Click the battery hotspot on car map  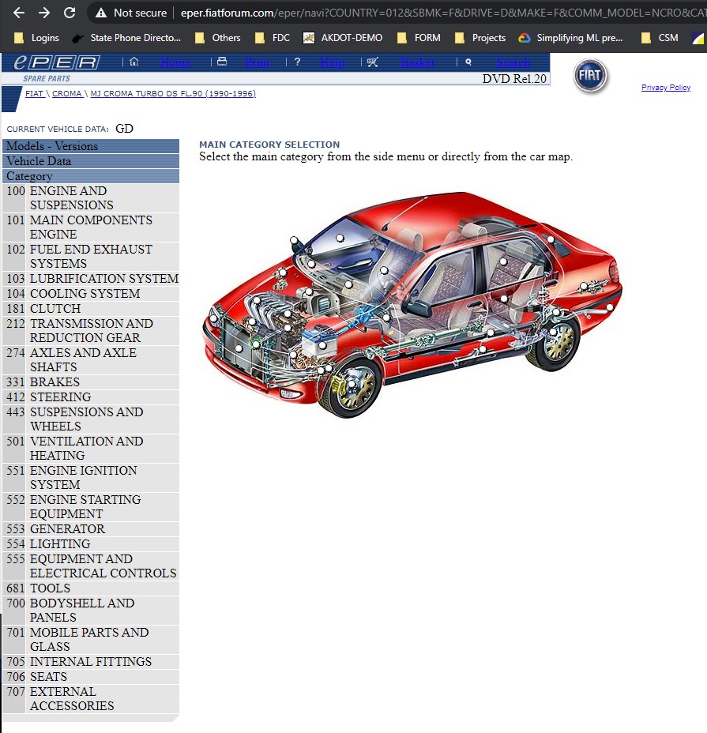pos(322,345)
